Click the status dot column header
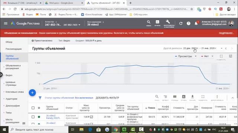This screenshot has width=238, height=133. coord(39,108)
